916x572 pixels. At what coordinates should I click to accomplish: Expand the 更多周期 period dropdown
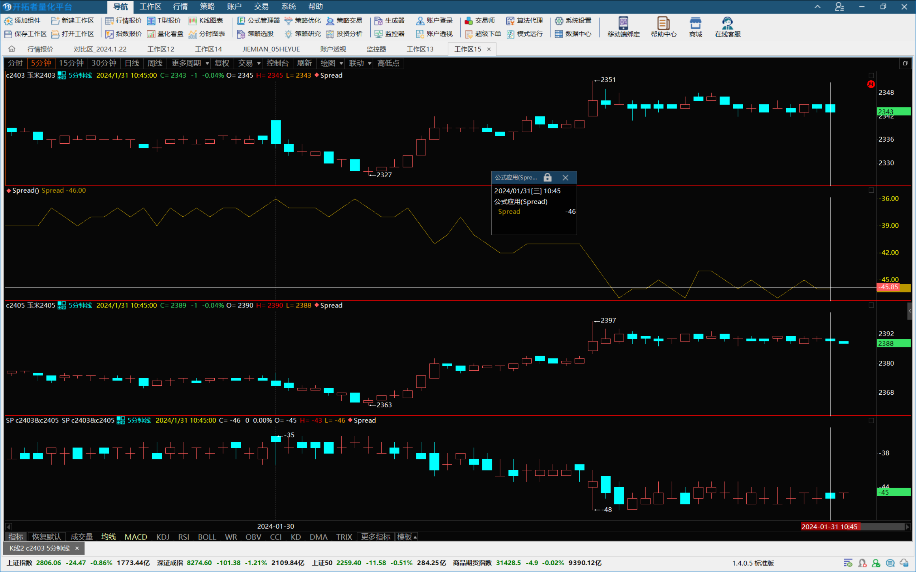(x=208, y=64)
